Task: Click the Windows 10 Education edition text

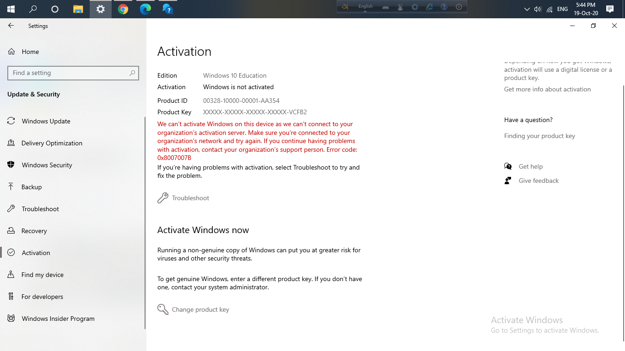Action: pyautogui.click(x=235, y=75)
